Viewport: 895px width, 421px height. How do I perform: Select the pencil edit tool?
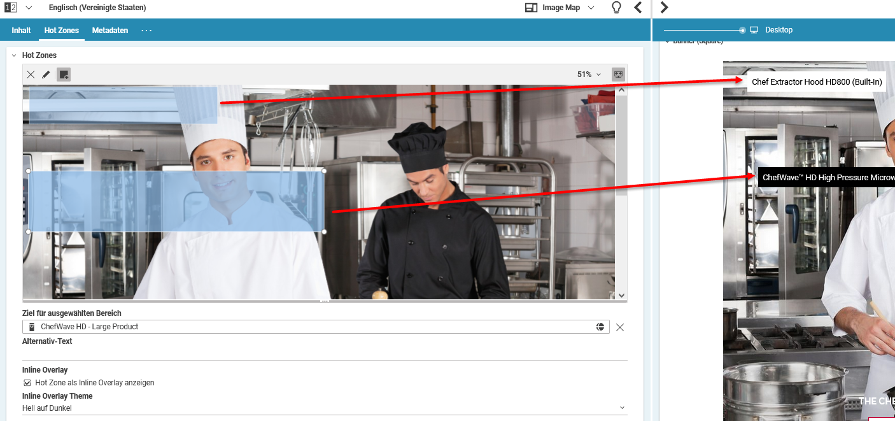click(46, 75)
